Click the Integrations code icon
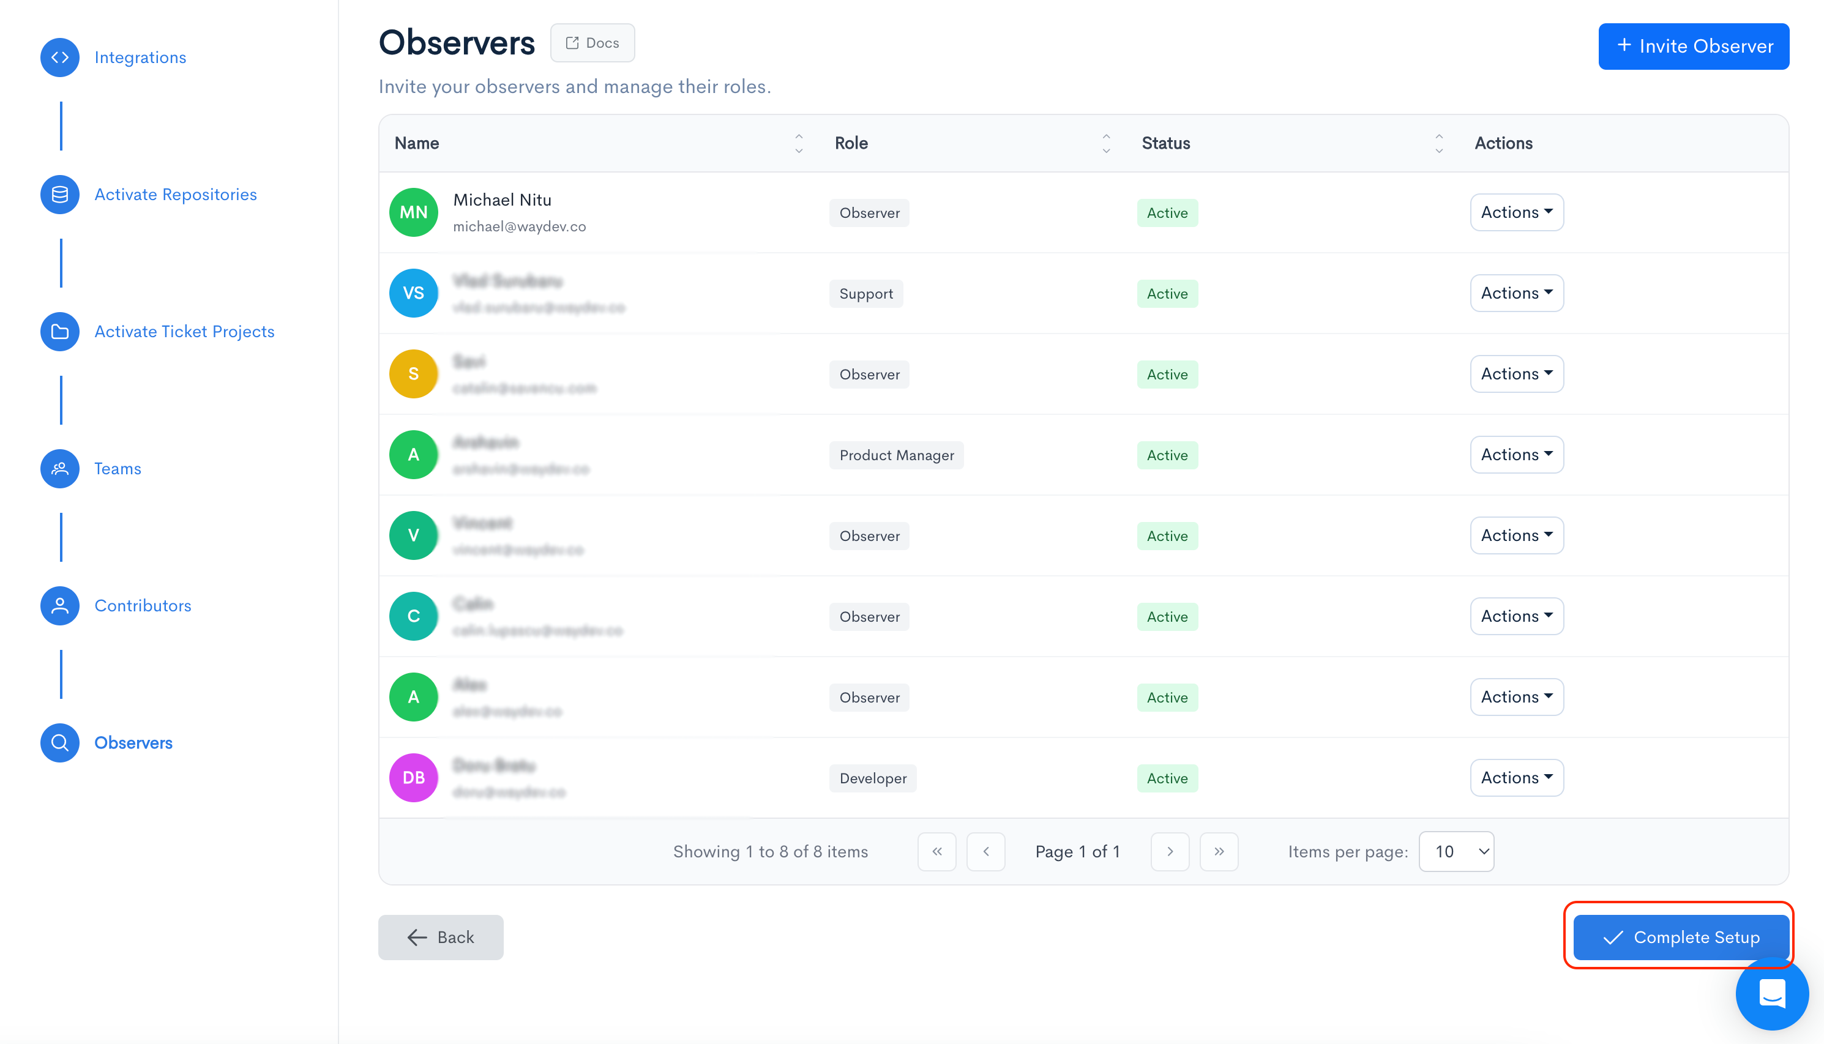Image resolution: width=1824 pixels, height=1044 pixels. pos(60,58)
